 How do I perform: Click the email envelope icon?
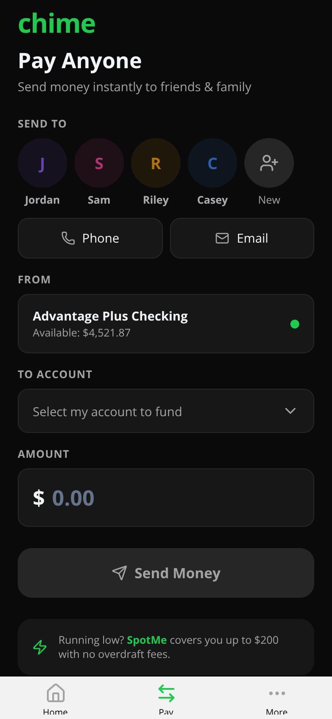click(x=222, y=238)
